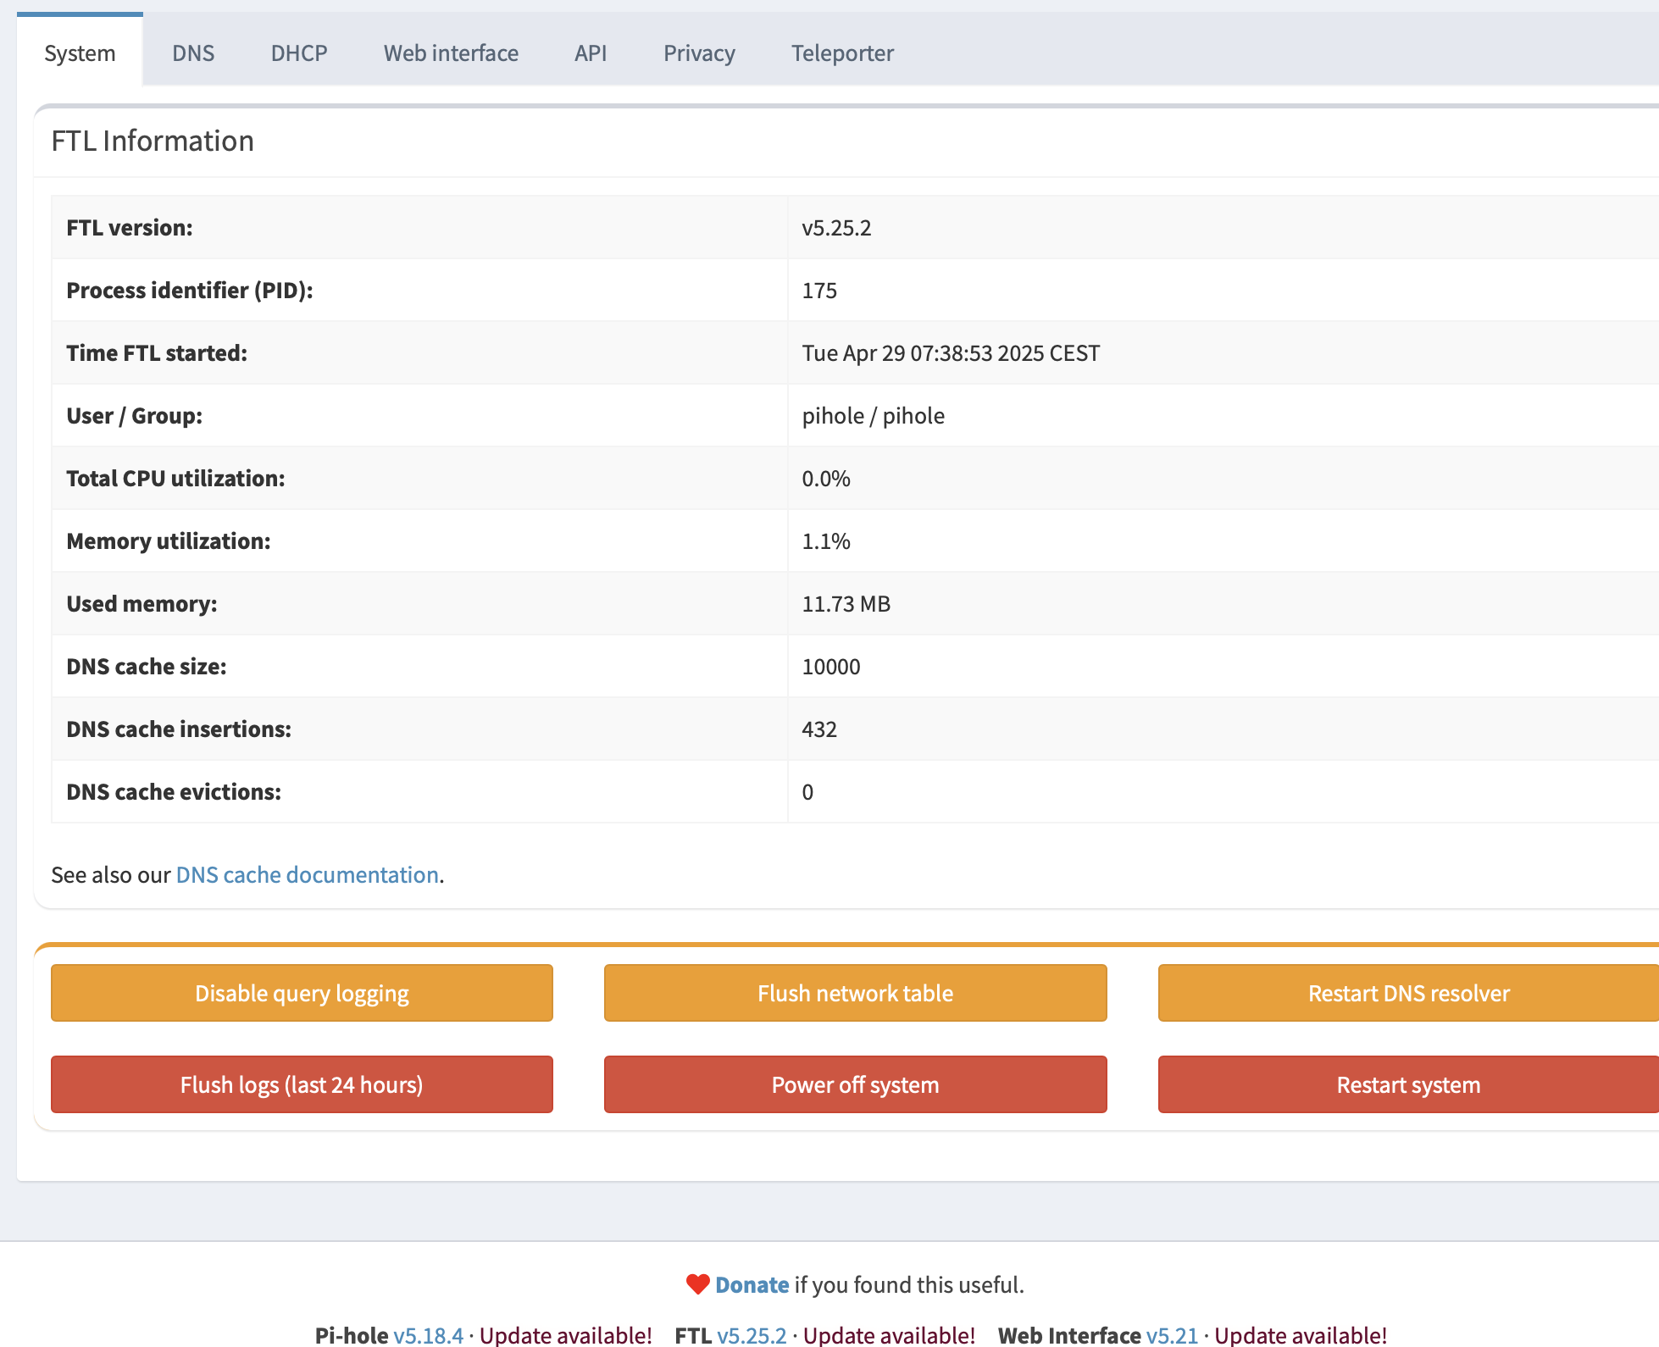Select the System tab
Image resolution: width=1659 pixels, height=1347 pixels.
pos(80,53)
